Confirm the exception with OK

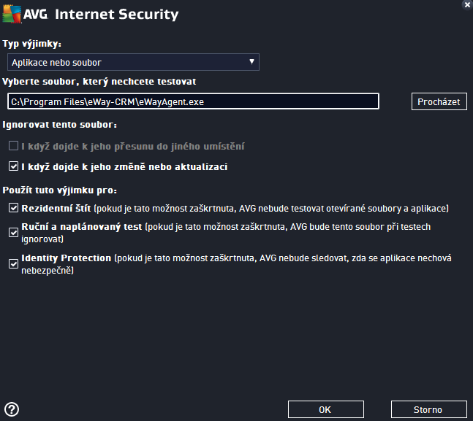(x=326, y=409)
